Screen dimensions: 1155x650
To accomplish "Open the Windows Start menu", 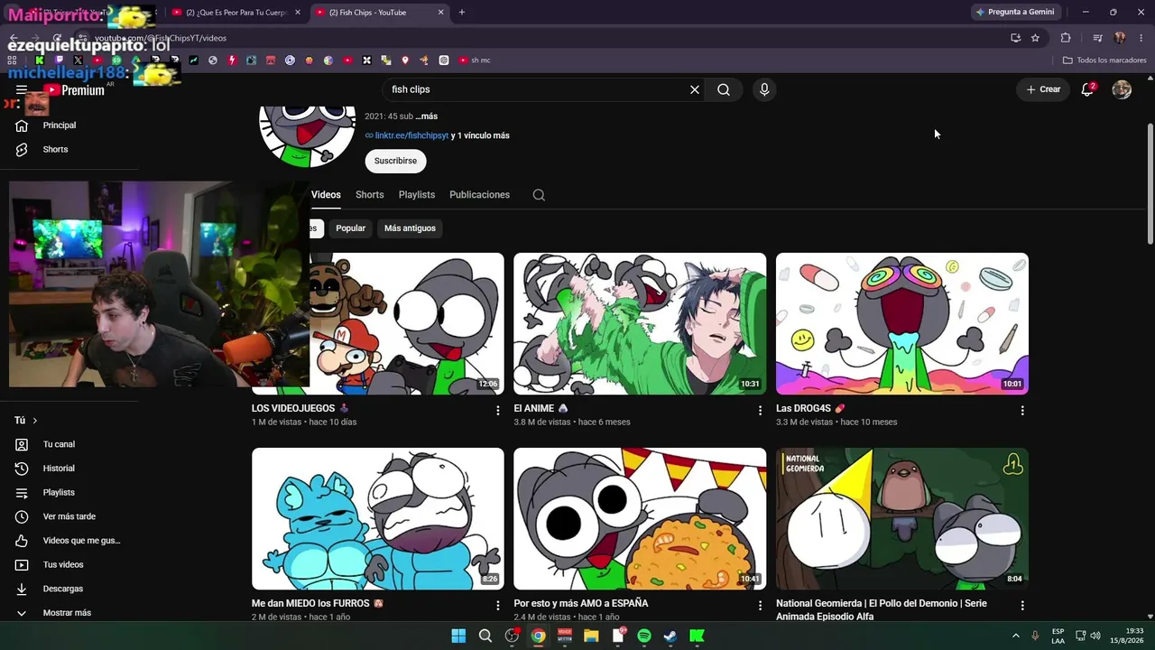I will pos(458,636).
